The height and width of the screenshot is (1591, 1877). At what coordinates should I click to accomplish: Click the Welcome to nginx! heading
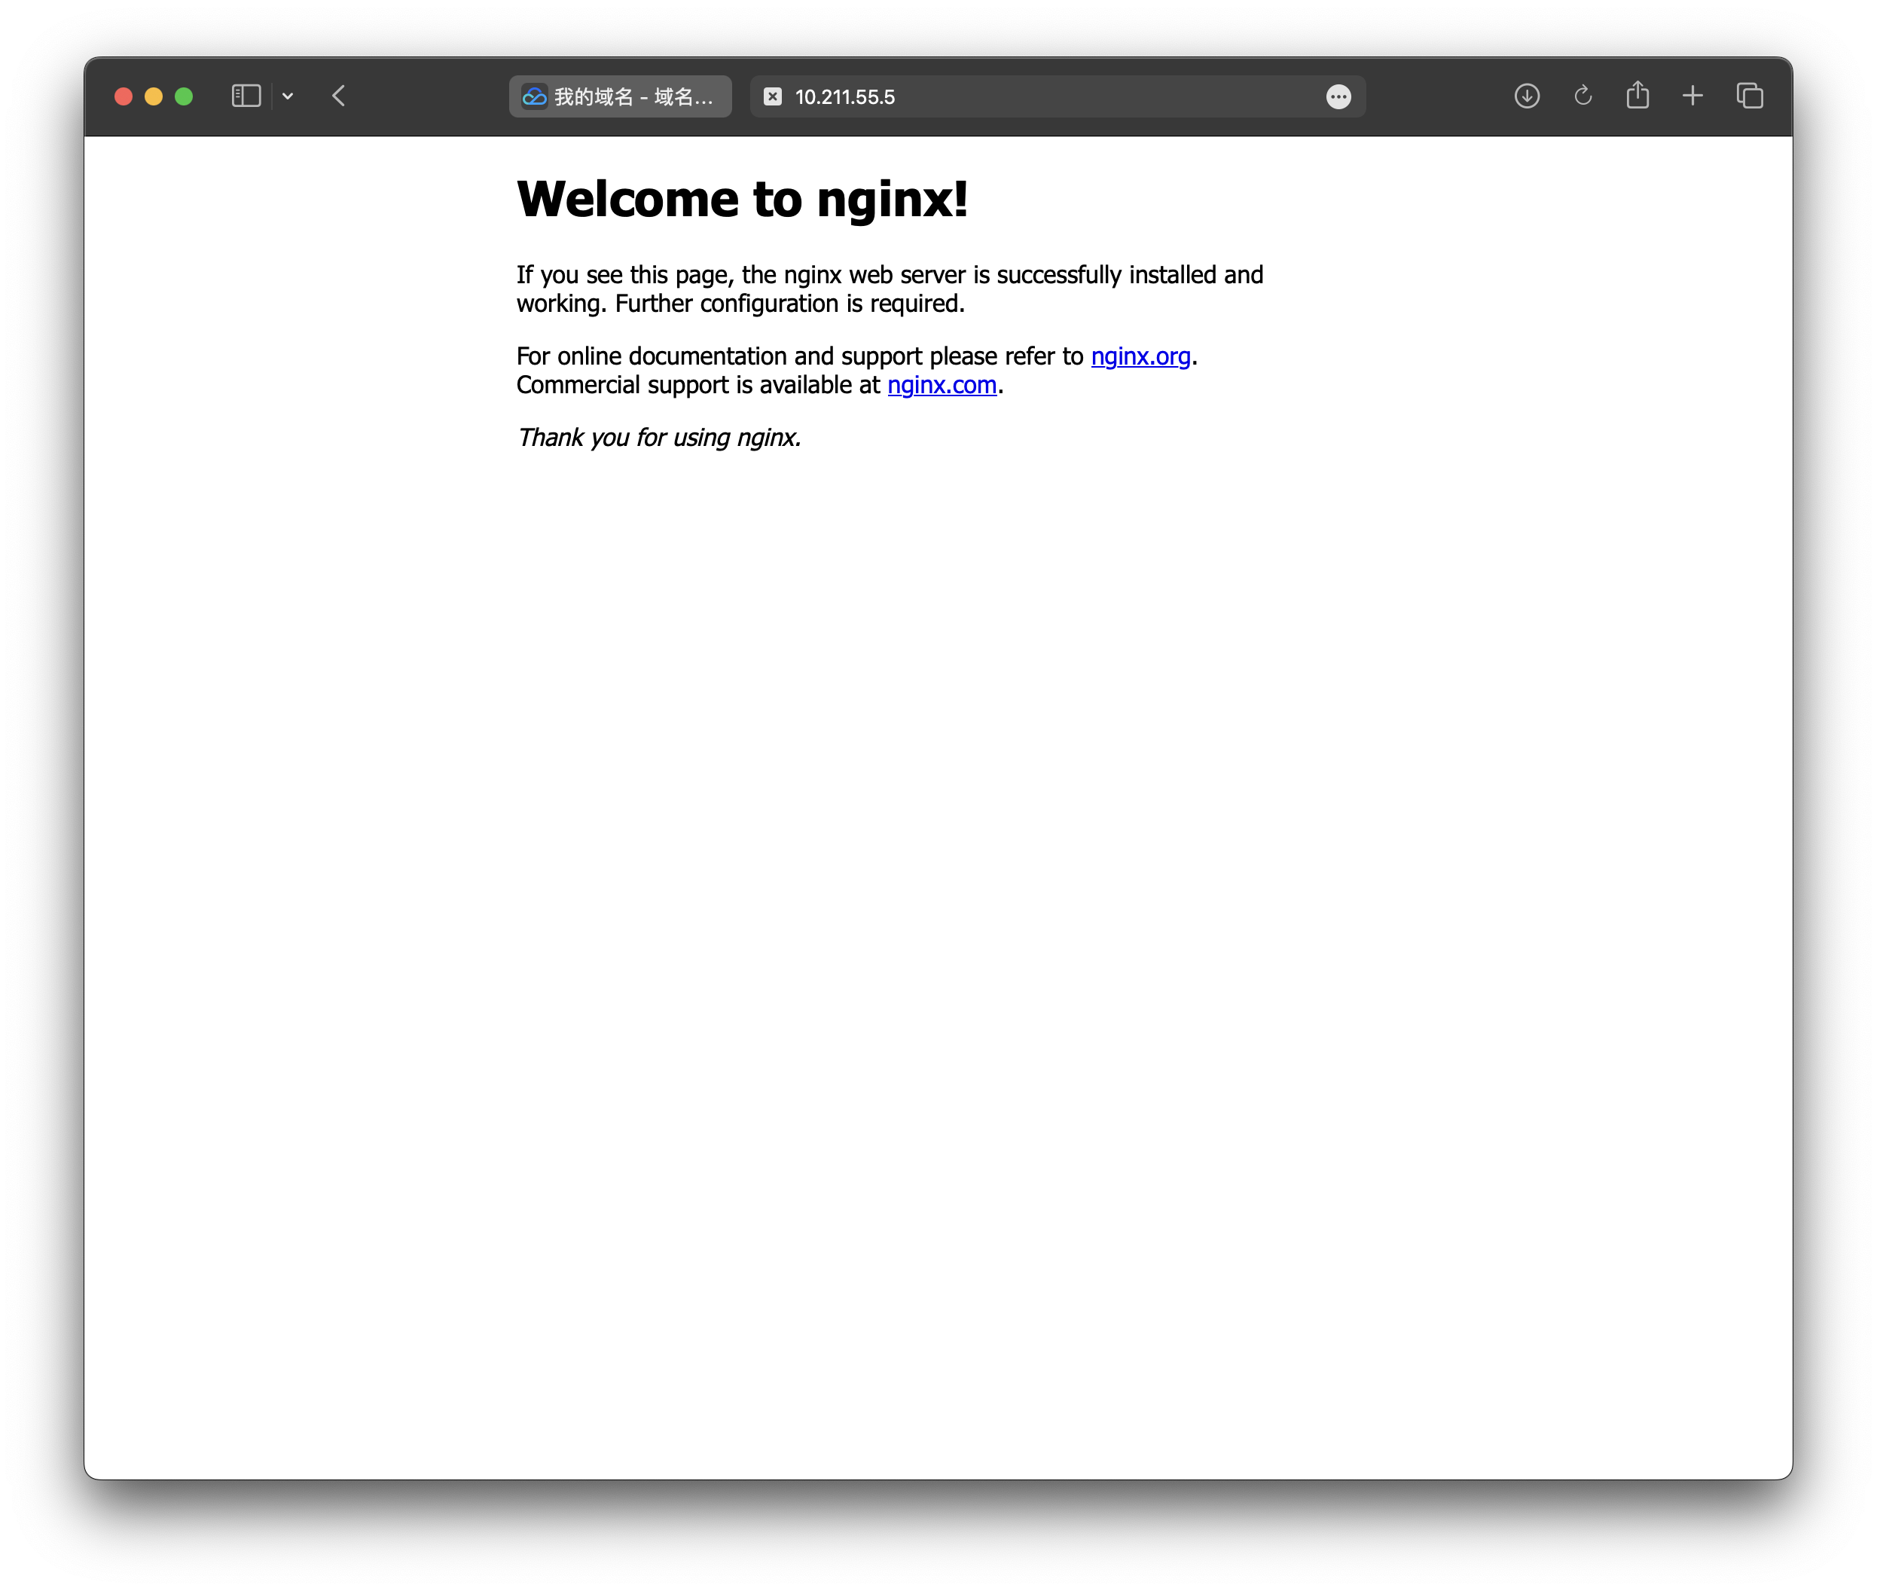pos(741,198)
